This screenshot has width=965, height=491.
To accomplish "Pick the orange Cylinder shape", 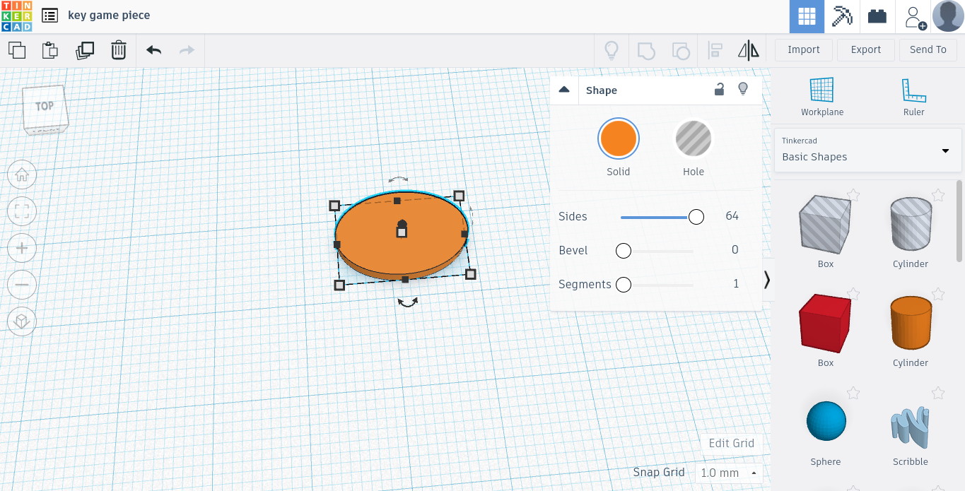I will 911,323.
